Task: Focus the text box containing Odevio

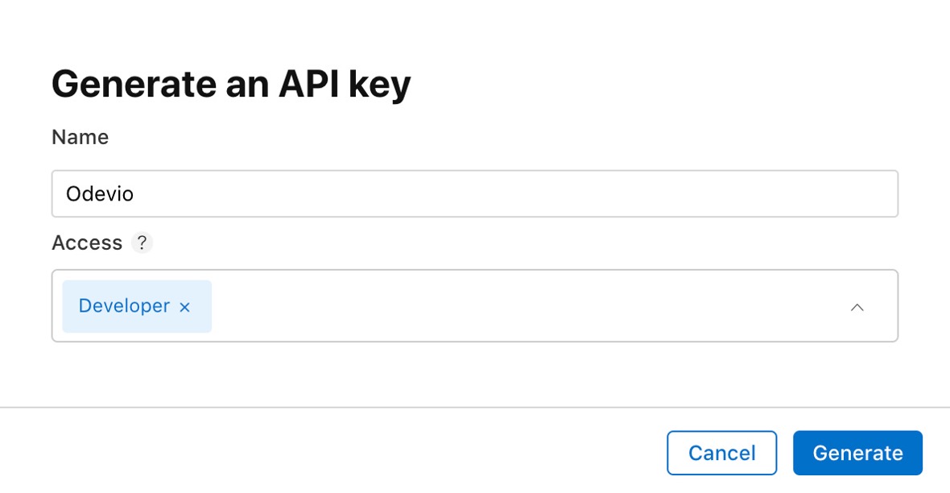Action: click(474, 193)
